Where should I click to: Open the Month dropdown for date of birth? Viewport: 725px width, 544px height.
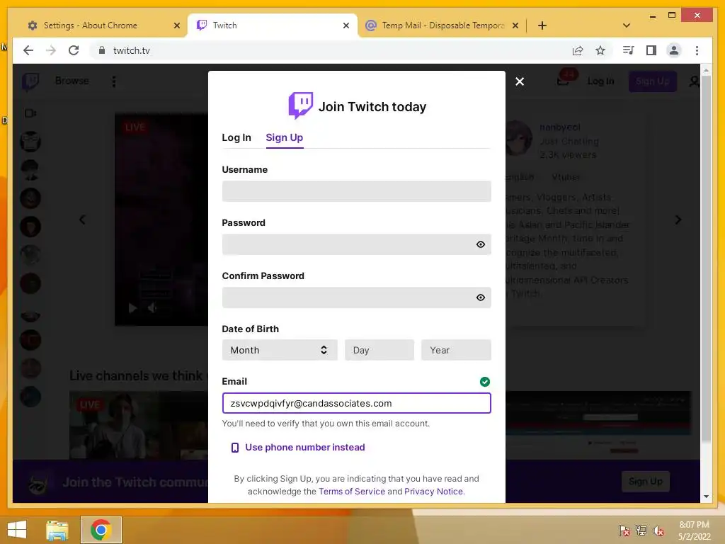[x=280, y=350]
